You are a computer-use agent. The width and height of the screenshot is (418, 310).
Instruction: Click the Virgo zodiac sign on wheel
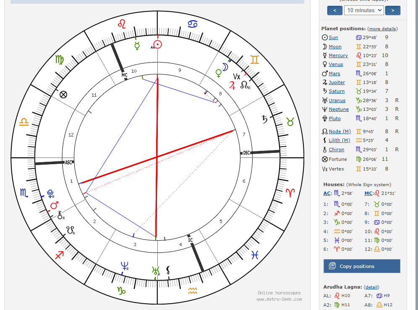tap(60, 60)
